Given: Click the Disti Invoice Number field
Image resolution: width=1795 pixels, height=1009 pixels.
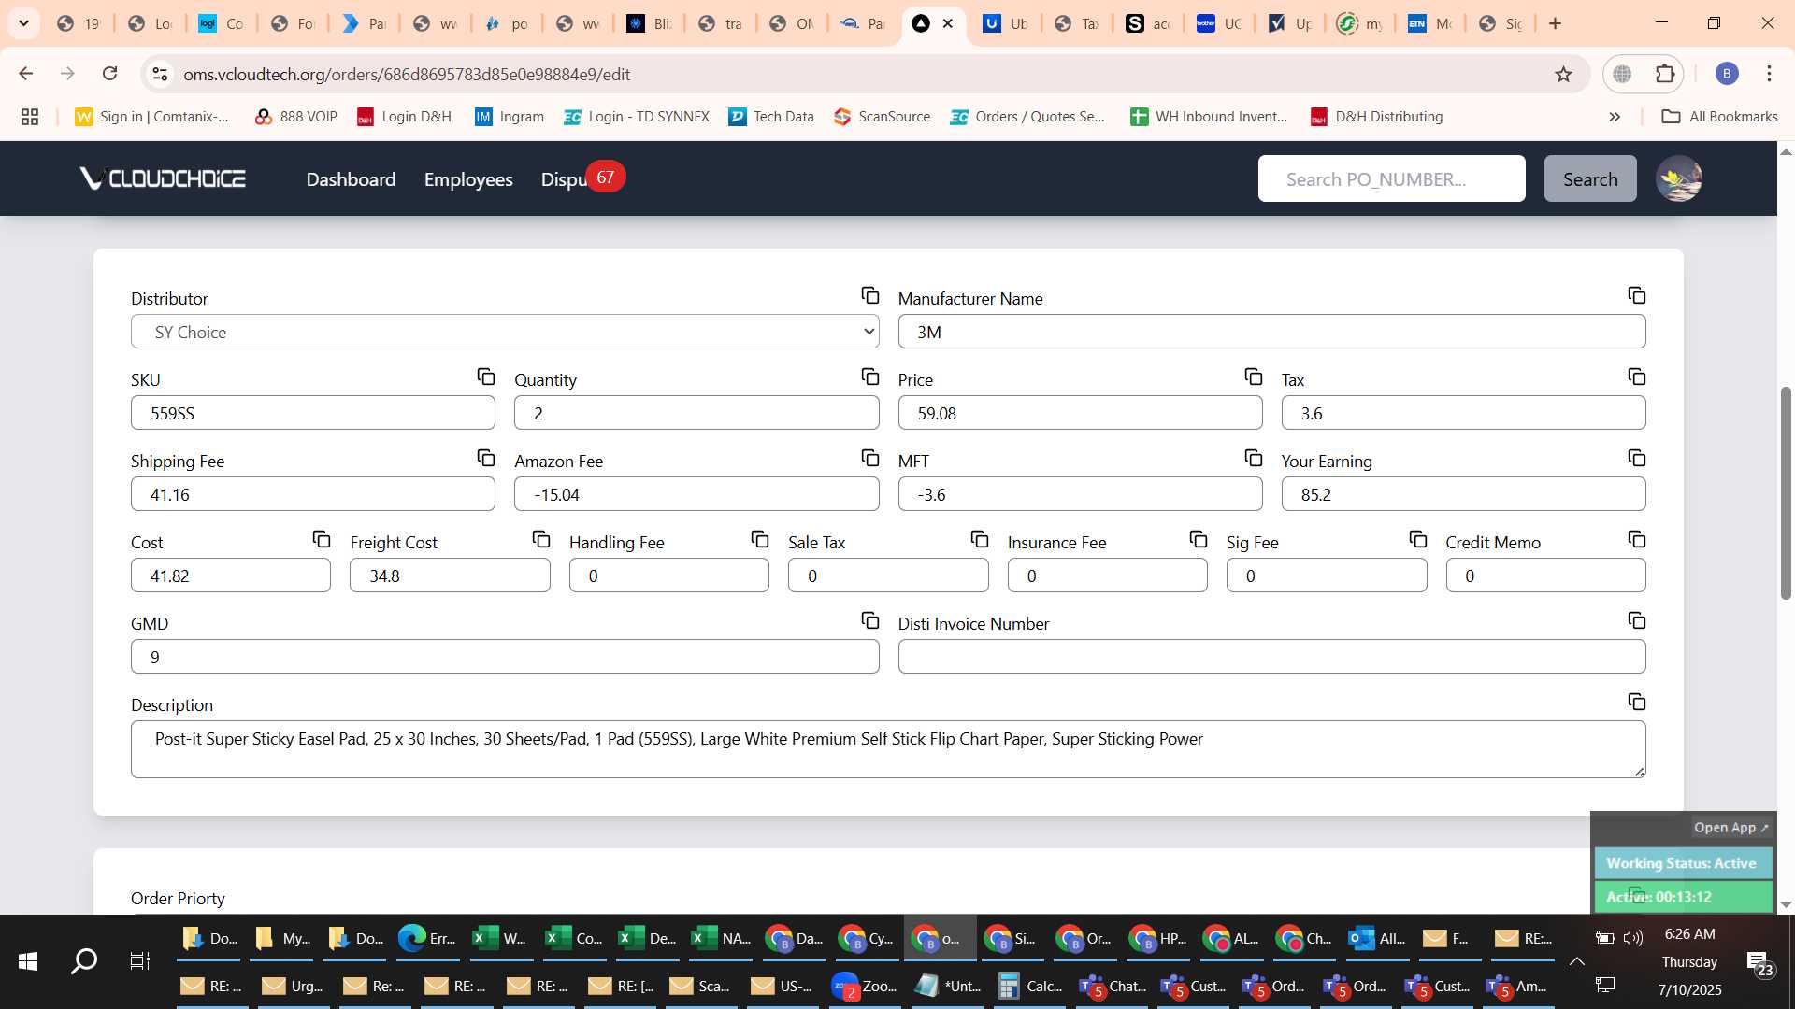Looking at the screenshot, I should 1271,657.
